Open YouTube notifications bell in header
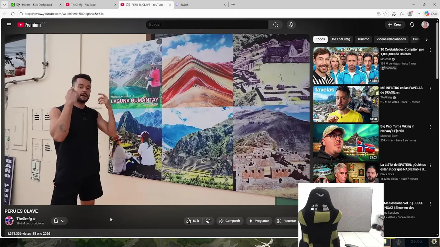Viewport: 440px width, 247px height. [x=412, y=25]
